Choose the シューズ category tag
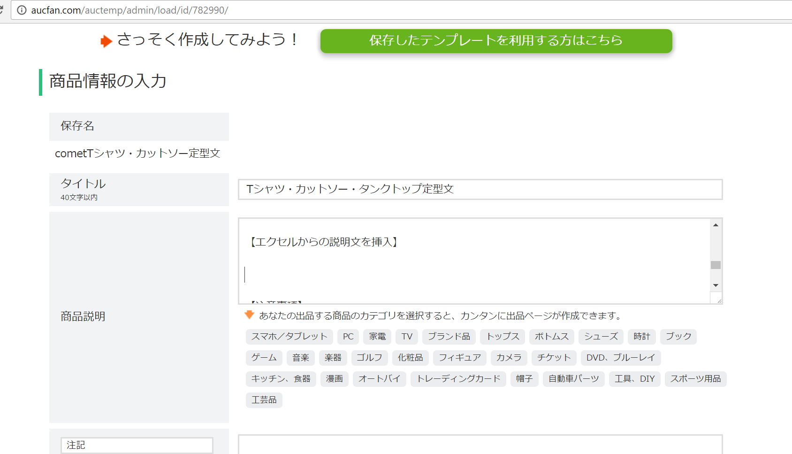792x454 pixels. point(601,337)
